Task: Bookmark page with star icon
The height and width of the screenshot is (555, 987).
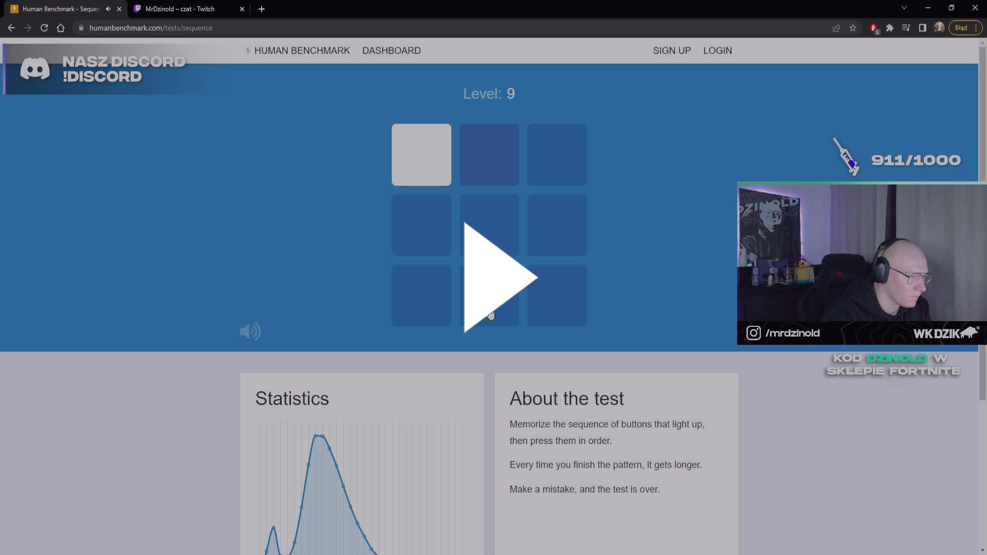Action: (853, 28)
